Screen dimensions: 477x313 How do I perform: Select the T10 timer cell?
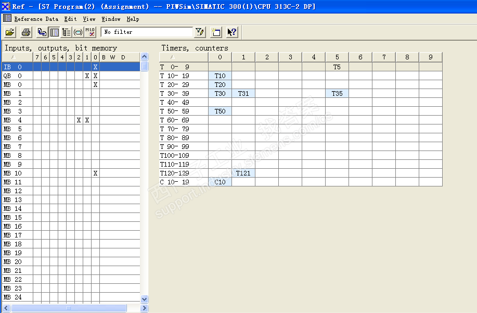(x=220, y=76)
